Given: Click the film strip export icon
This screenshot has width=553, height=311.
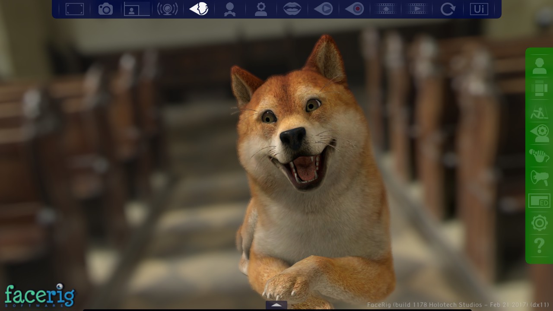Looking at the screenshot, I should (386, 9).
